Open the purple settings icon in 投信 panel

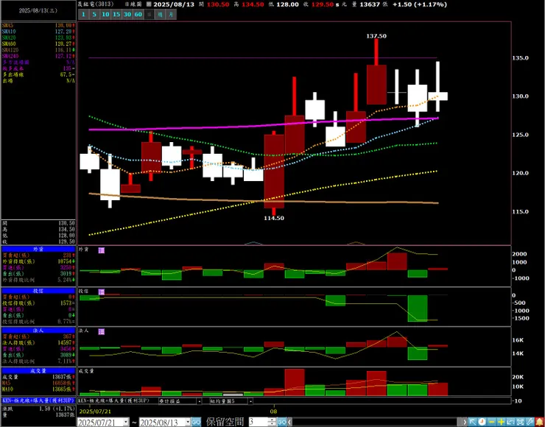tap(102, 292)
